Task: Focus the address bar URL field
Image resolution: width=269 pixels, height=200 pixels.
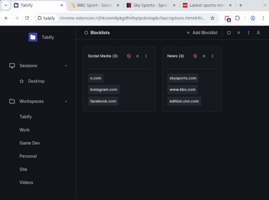Action: coord(132,18)
